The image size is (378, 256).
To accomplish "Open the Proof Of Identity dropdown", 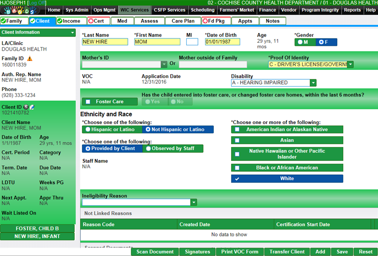I will [350, 64].
